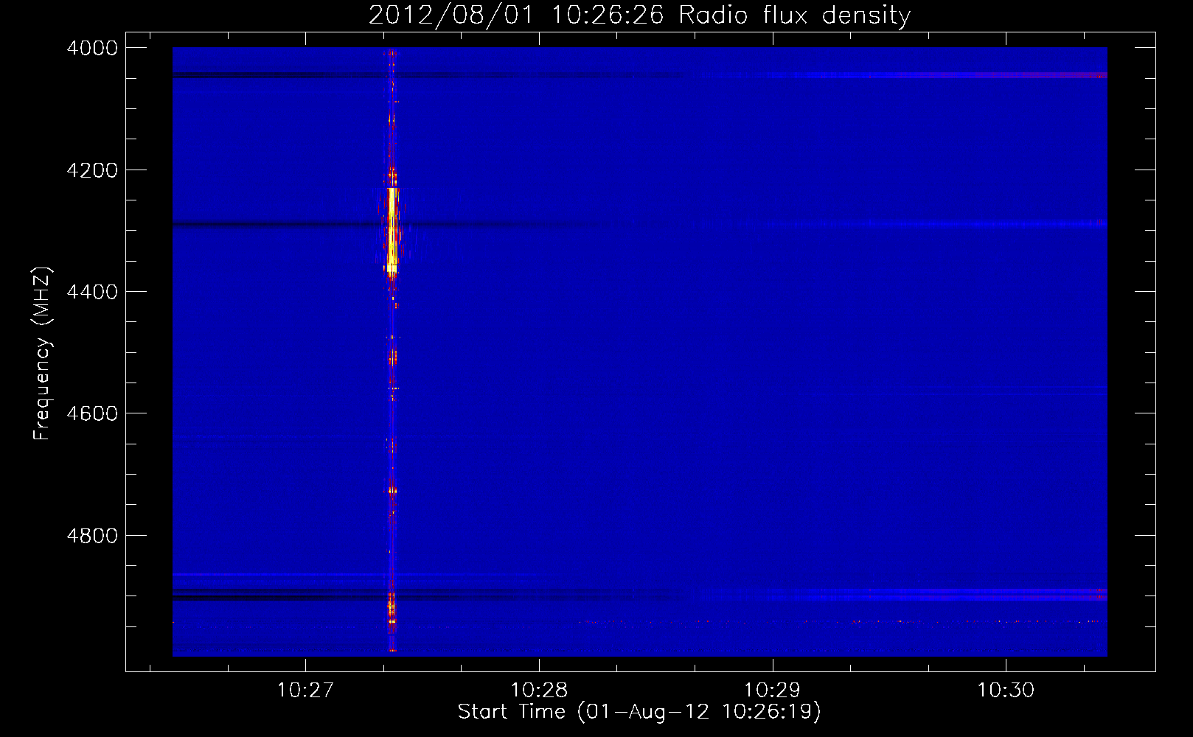Click the 10:27 time axis label
1193x737 pixels.
point(305,690)
